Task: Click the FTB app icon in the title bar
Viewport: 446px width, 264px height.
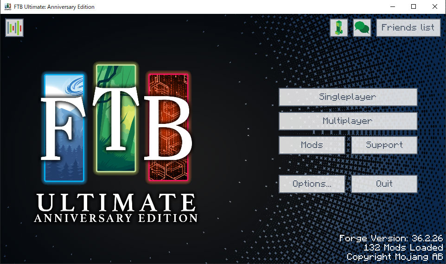Action: pyautogui.click(x=8, y=6)
